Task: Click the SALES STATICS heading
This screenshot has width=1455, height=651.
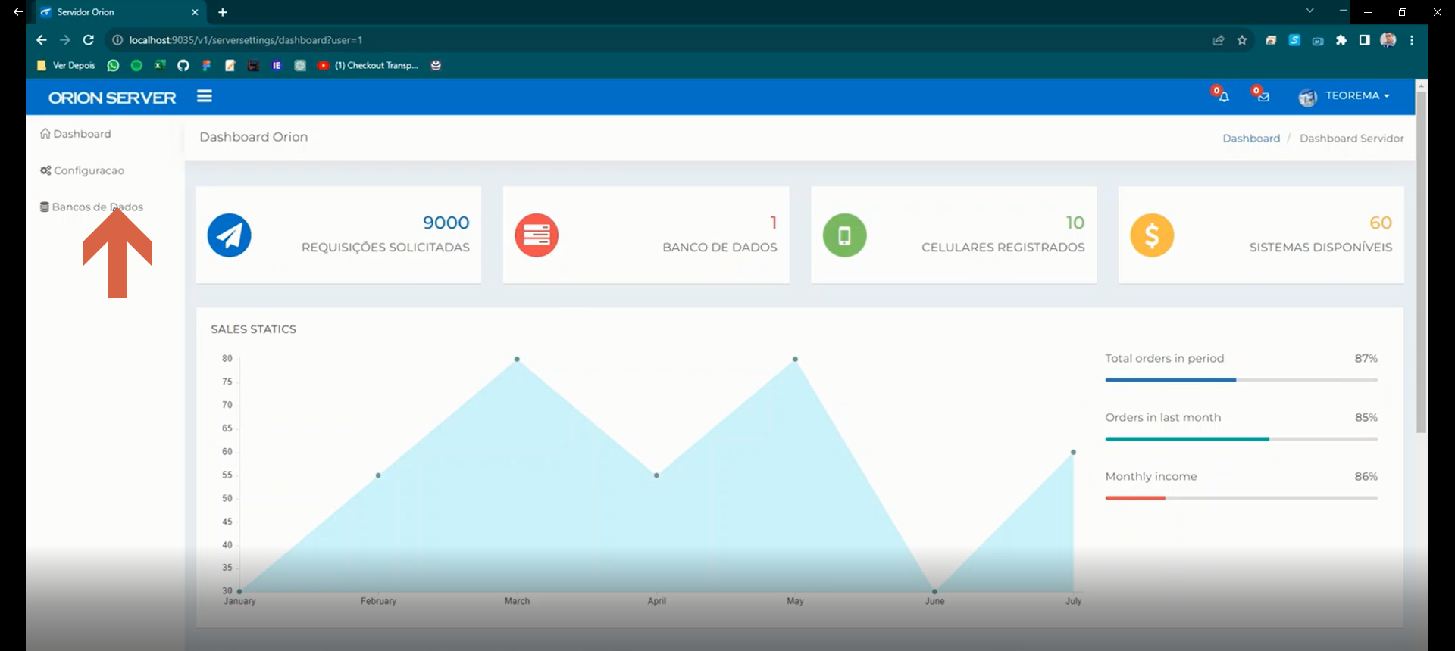Action: click(x=254, y=329)
